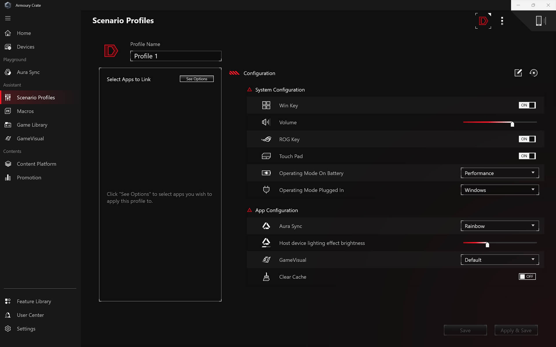This screenshot has height=347, width=556.
Task: Click the Settings gear icon
Action: pyautogui.click(x=8, y=329)
